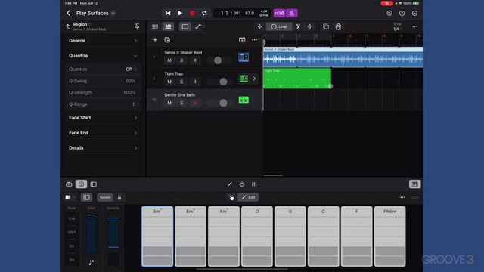This screenshot has width=484, height=272.
Task: Toggle the purple metronome button
Action: 292,14
